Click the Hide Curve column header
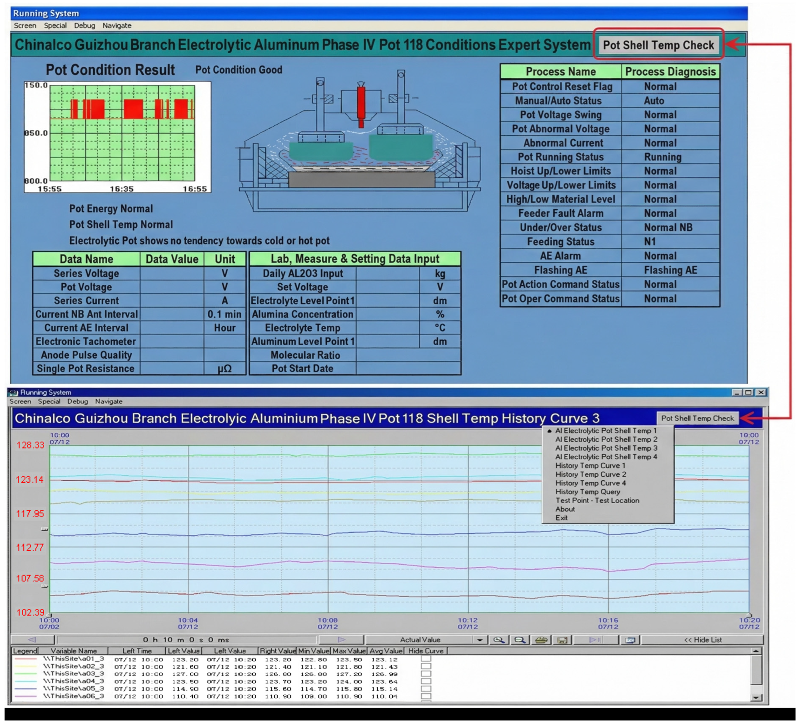The width and height of the screenshot is (800, 725). pyautogui.click(x=426, y=651)
